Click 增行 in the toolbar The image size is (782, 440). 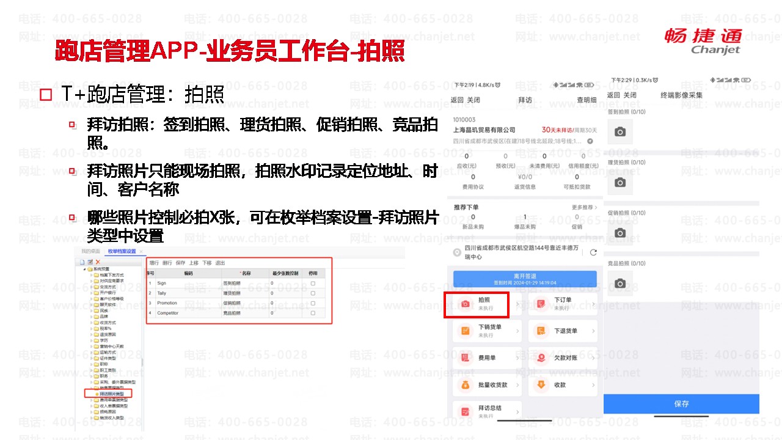tap(154, 263)
